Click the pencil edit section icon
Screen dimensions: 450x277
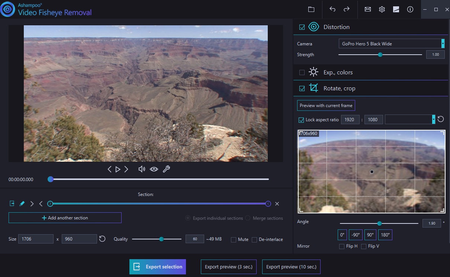point(22,204)
